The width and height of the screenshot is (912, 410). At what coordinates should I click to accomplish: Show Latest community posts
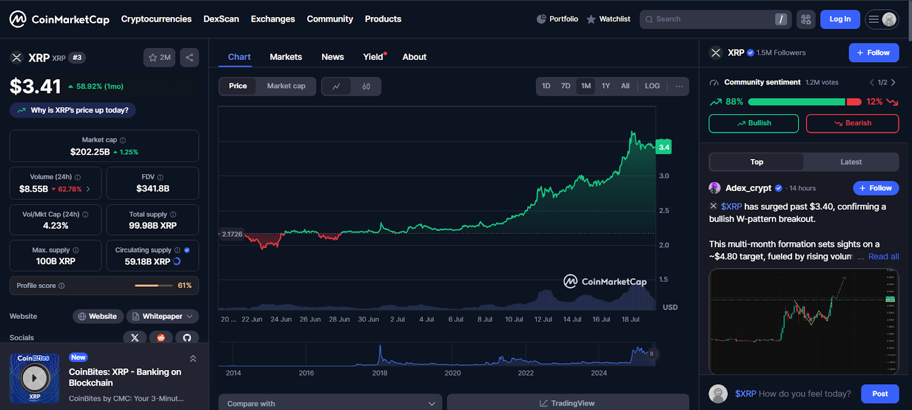(851, 162)
